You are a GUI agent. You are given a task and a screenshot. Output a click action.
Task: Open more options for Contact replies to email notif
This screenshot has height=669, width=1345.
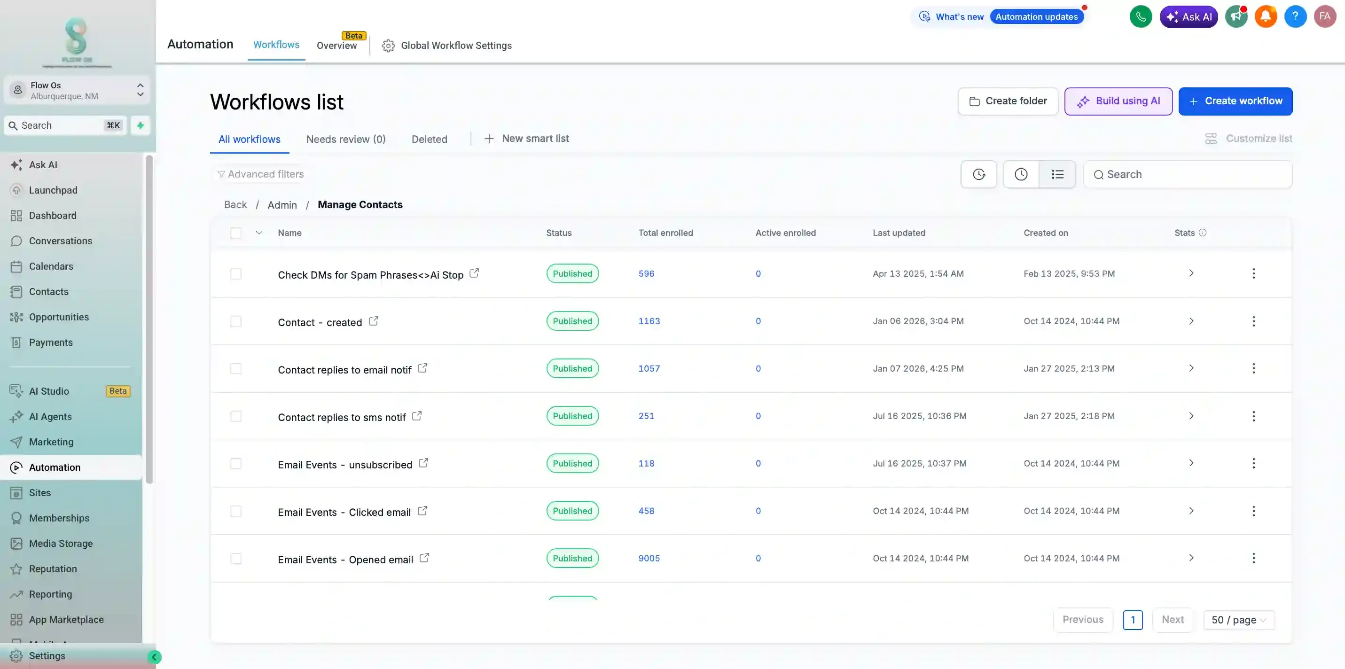coord(1253,368)
